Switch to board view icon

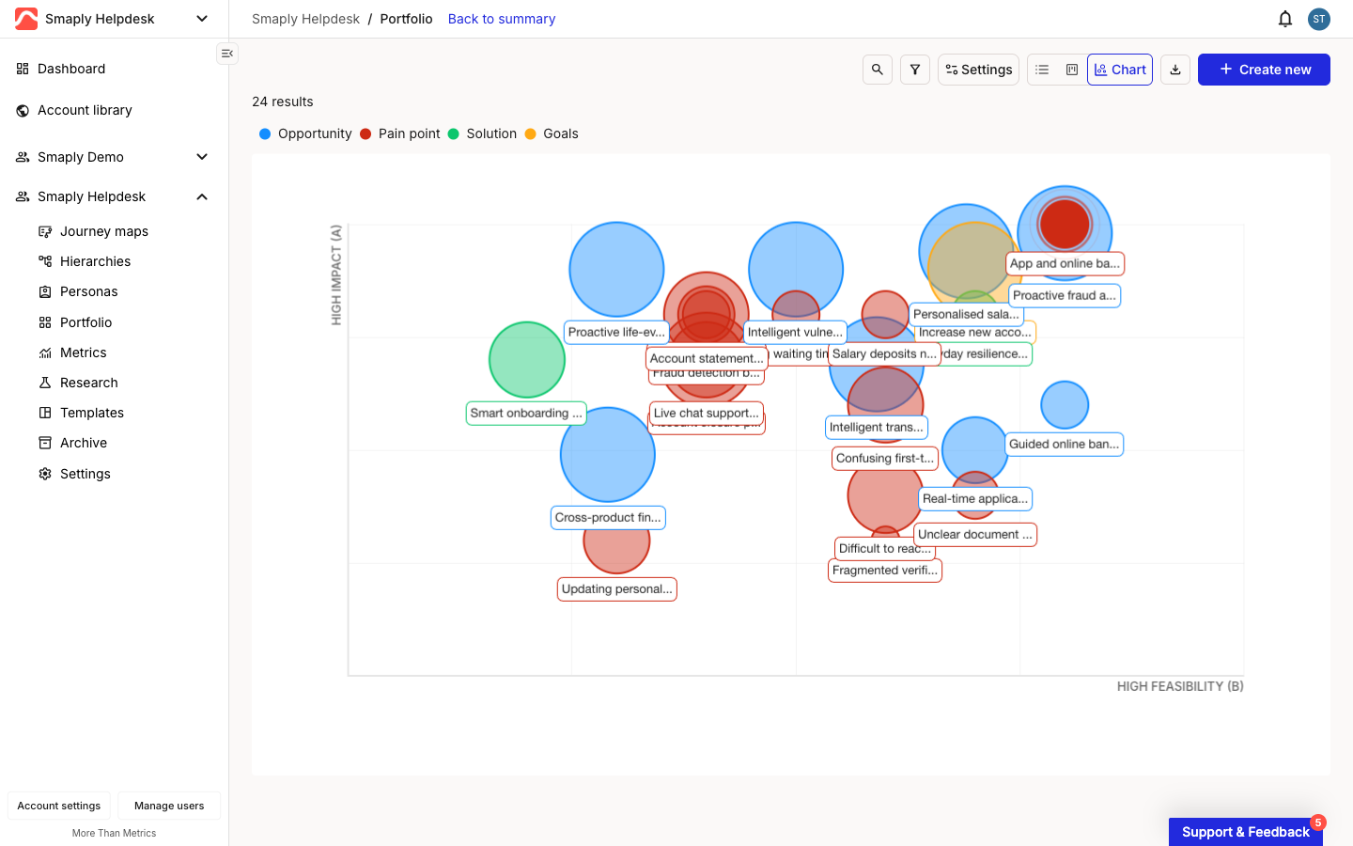coord(1072,70)
